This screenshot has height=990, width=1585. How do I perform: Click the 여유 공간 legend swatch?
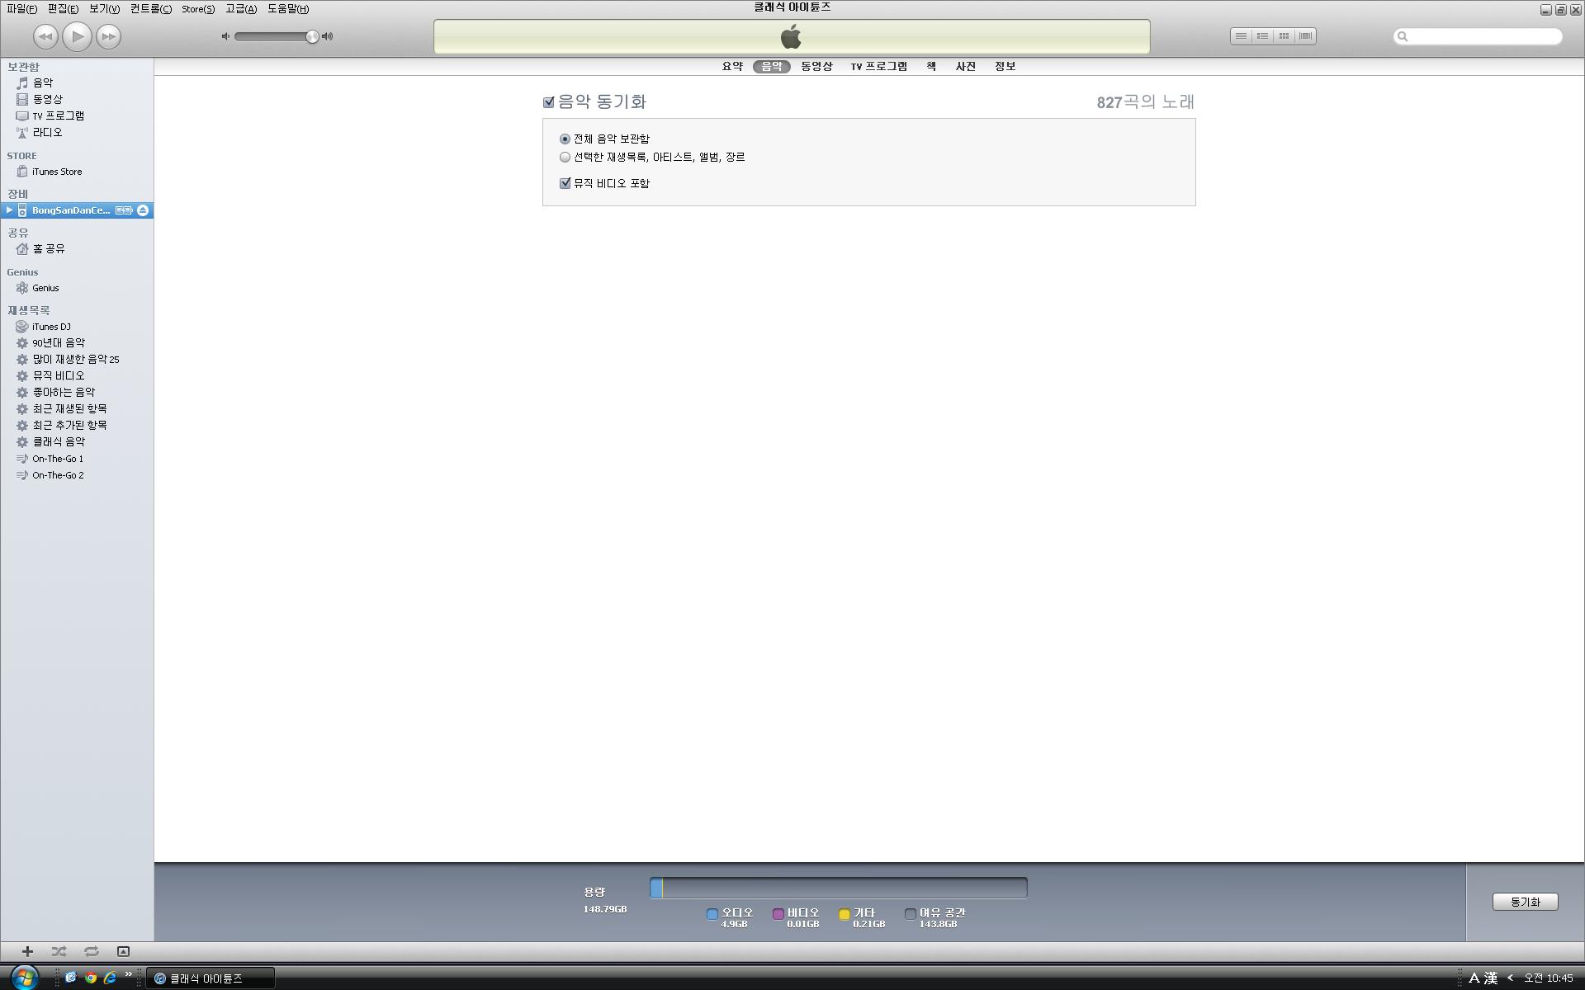(x=910, y=913)
